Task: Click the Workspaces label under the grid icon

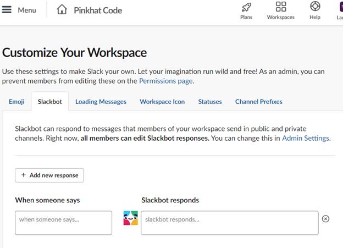Action: tap(281, 17)
